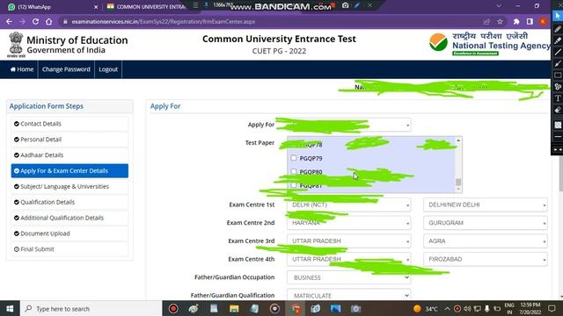Check the PGQP79 test paper checkbox
Image resolution: width=563 pixels, height=316 pixels.
point(294,158)
